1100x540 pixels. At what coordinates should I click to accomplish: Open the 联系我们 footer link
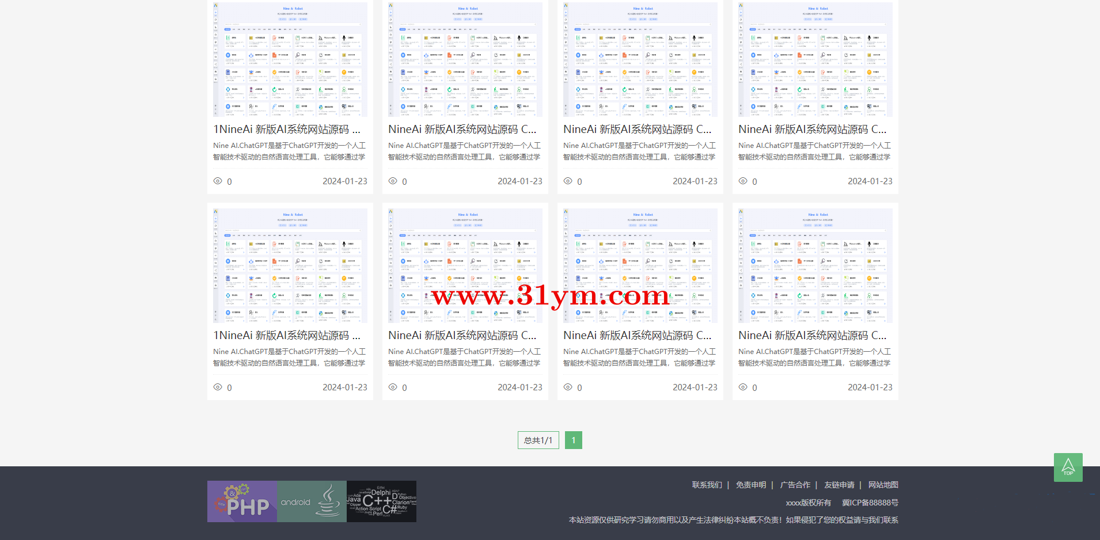point(707,485)
